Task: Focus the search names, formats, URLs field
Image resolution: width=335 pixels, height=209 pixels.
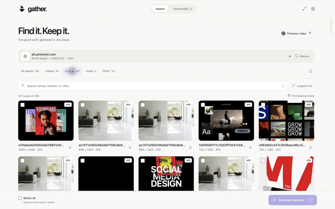Action: coord(153,86)
